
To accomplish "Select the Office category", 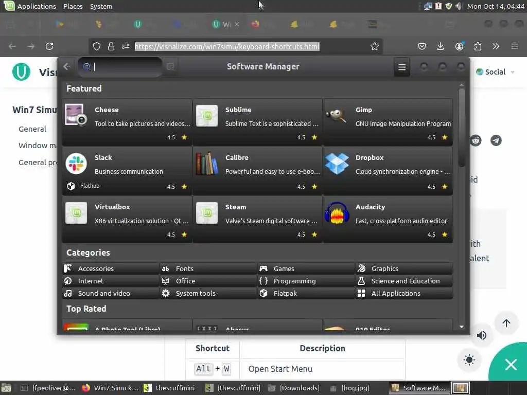I will [208, 281].
